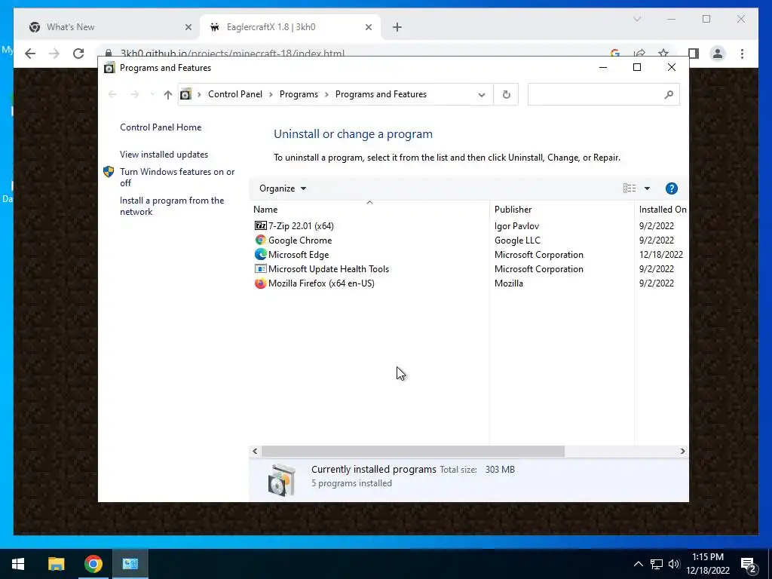Click Chrome's back arrow button
This screenshot has width=772, height=579.
[30, 54]
